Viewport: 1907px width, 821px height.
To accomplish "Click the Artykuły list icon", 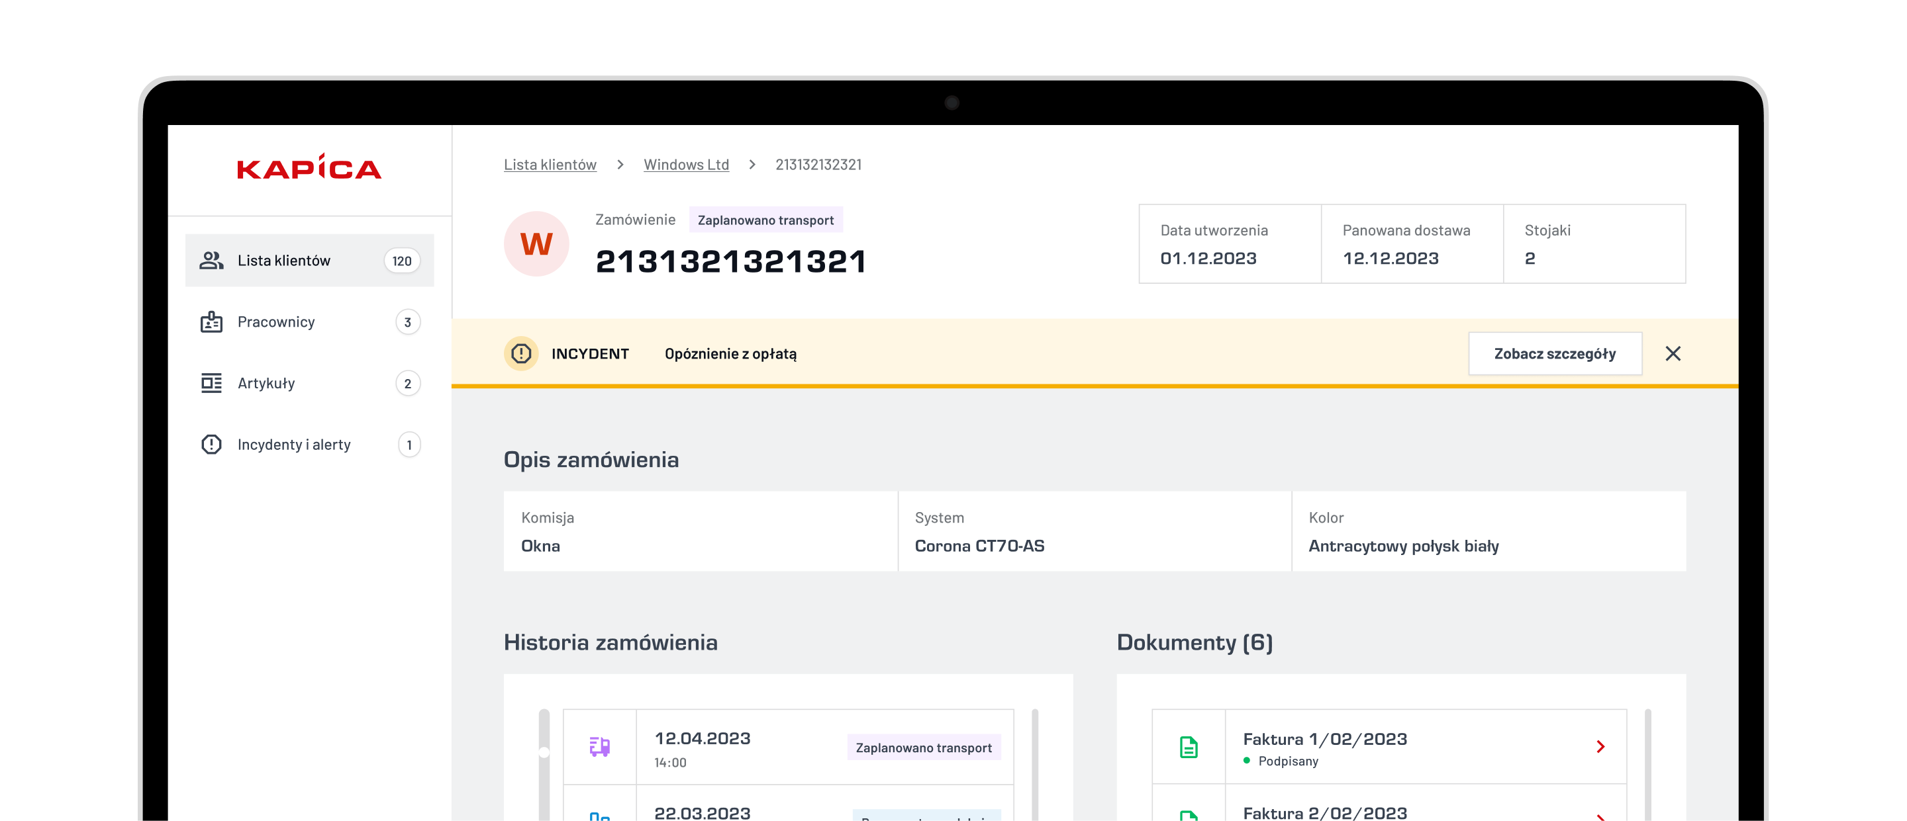I will 211,383.
